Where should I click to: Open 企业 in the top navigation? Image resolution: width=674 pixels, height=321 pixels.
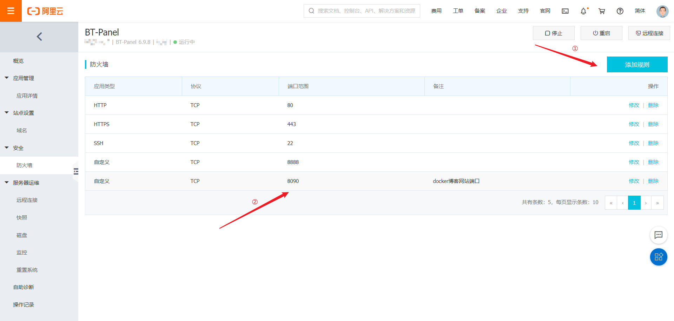pyautogui.click(x=502, y=11)
